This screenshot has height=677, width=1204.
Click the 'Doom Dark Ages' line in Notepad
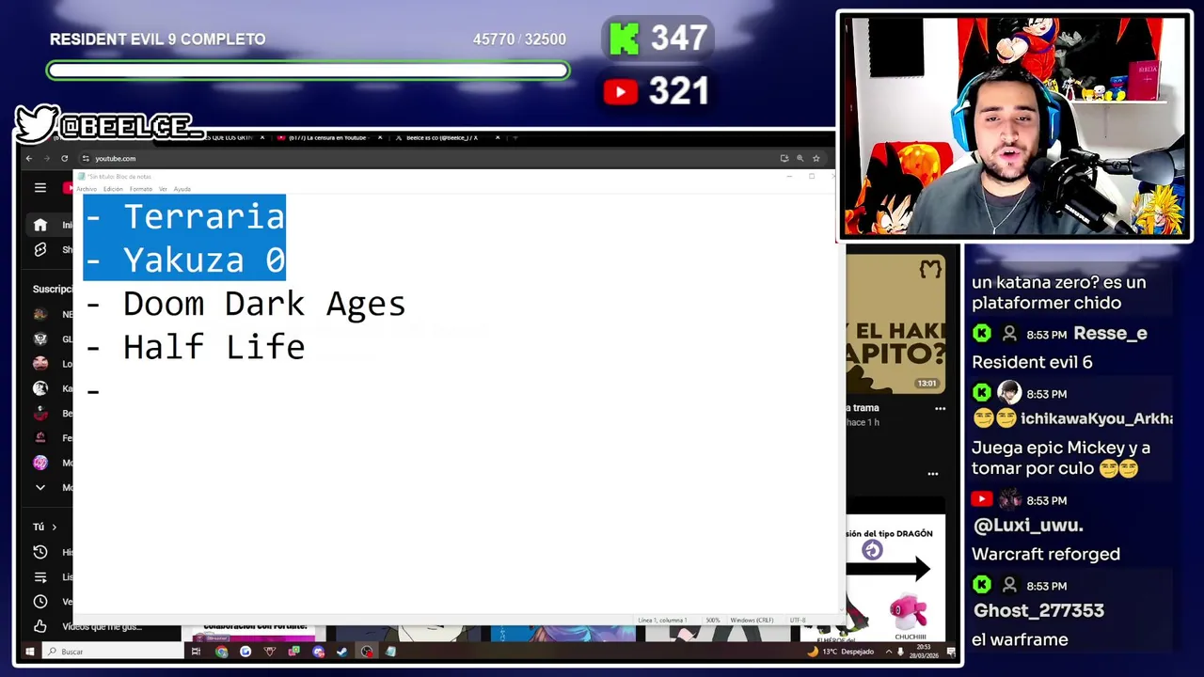pyautogui.click(x=246, y=304)
